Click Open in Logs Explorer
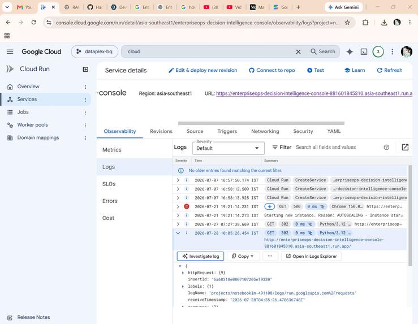418x324 pixels. pyautogui.click(x=311, y=256)
